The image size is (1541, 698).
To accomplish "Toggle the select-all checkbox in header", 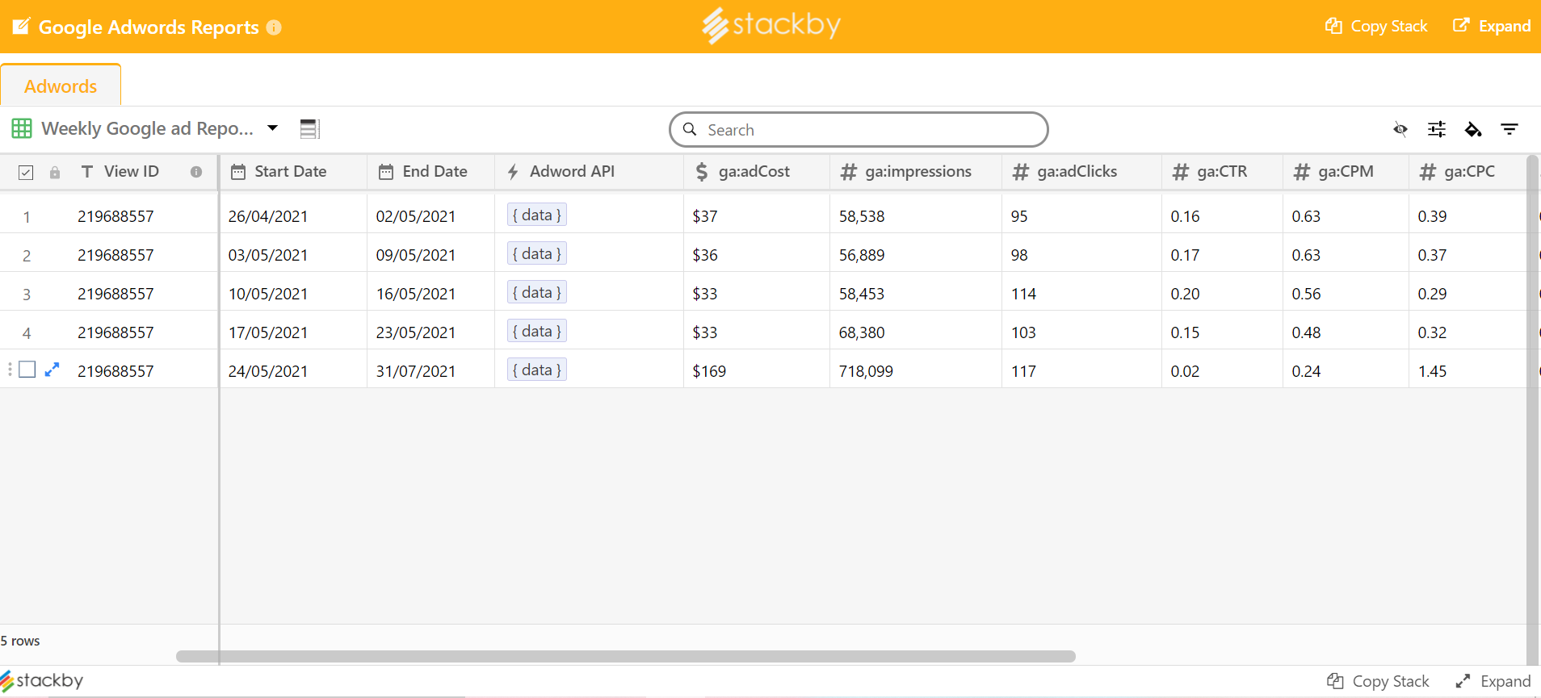I will (x=26, y=172).
